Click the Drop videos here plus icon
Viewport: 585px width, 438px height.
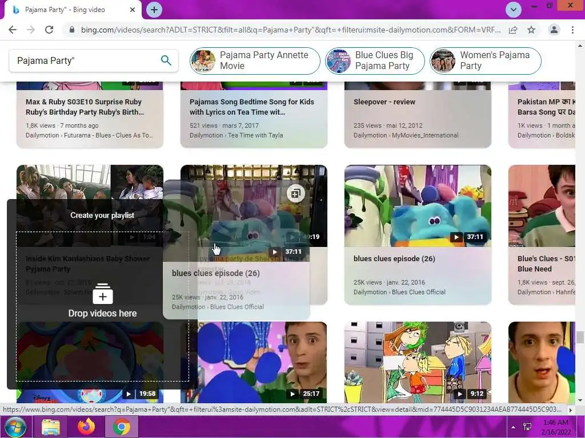[x=102, y=294]
